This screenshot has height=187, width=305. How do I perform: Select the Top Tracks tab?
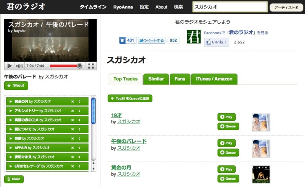[x=125, y=79]
